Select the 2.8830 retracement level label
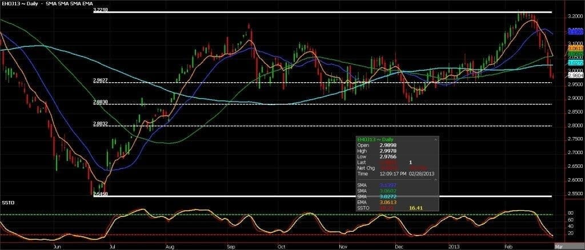Image resolution: width=585 pixels, height=250 pixels. (101, 102)
